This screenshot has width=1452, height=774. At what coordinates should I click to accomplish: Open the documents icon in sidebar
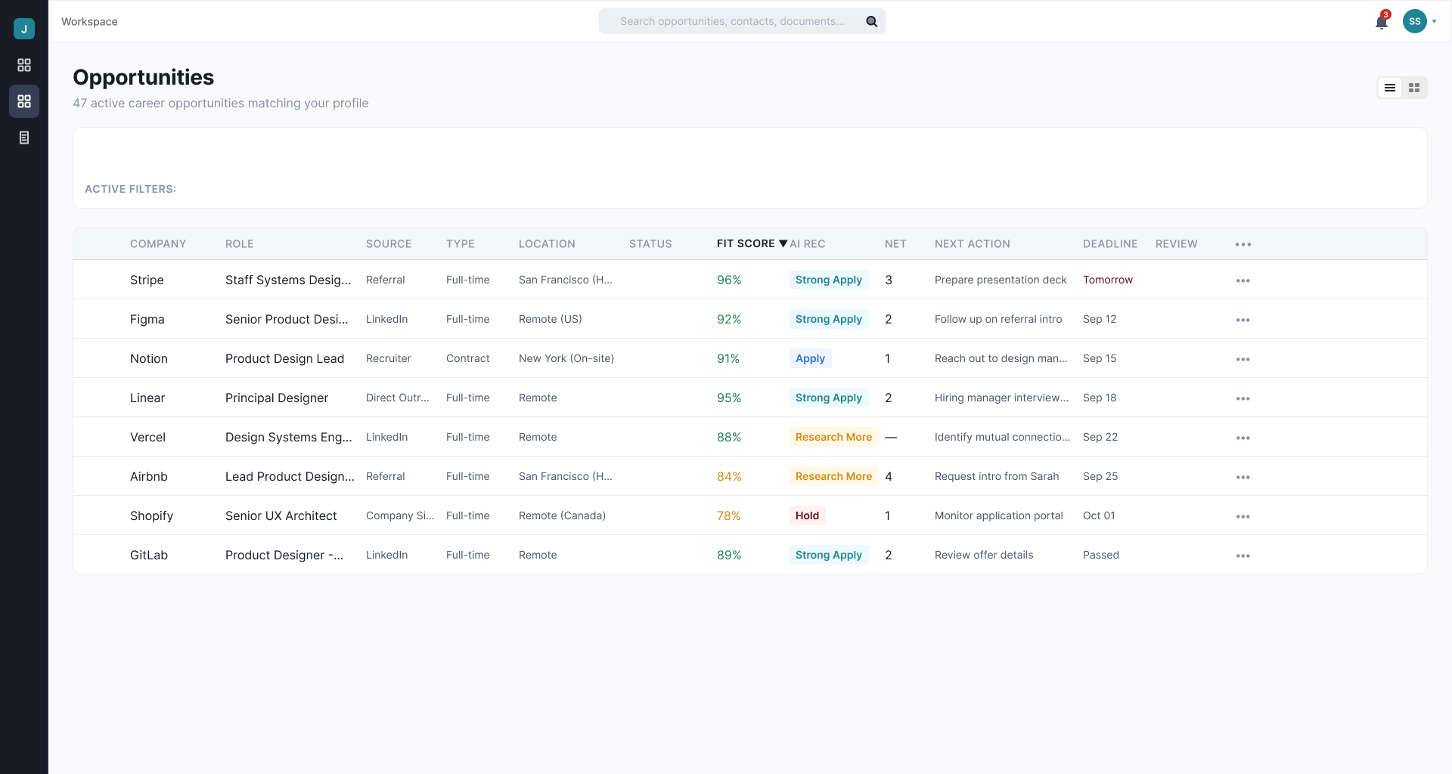[x=24, y=138]
